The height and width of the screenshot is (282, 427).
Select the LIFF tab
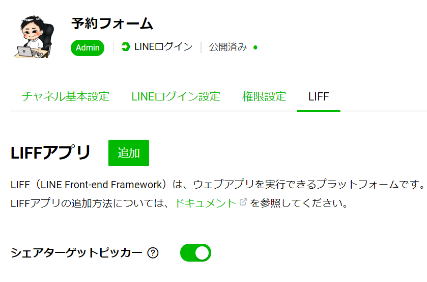tap(319, 97)
